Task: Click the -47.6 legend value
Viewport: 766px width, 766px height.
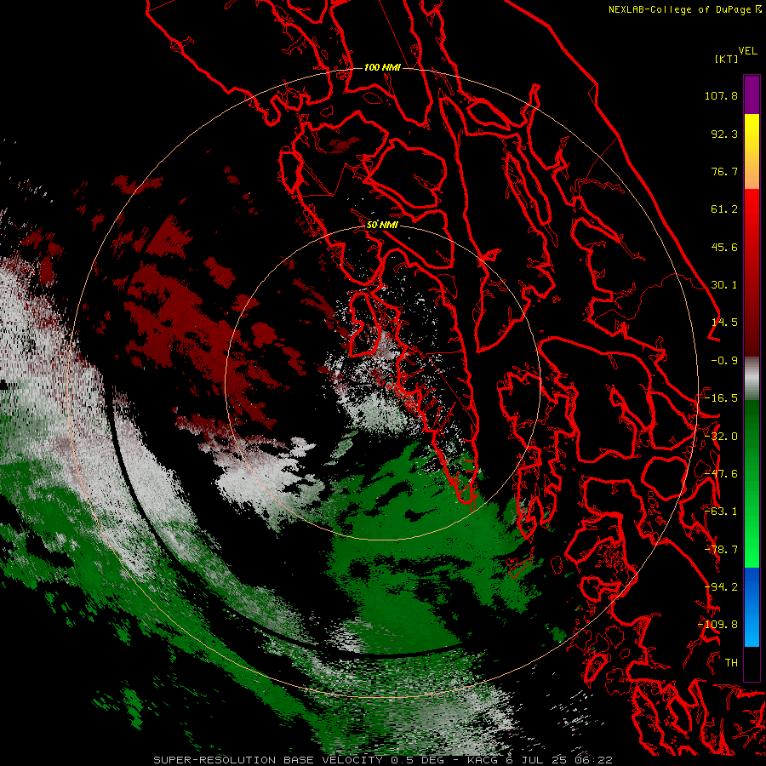Action: coord(721,474)
